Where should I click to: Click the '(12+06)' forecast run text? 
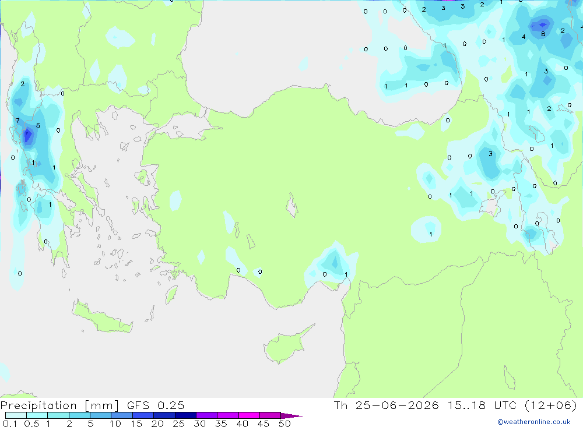pos(551,405)
